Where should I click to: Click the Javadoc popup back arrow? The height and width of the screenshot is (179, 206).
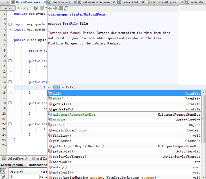coord(50,8)
